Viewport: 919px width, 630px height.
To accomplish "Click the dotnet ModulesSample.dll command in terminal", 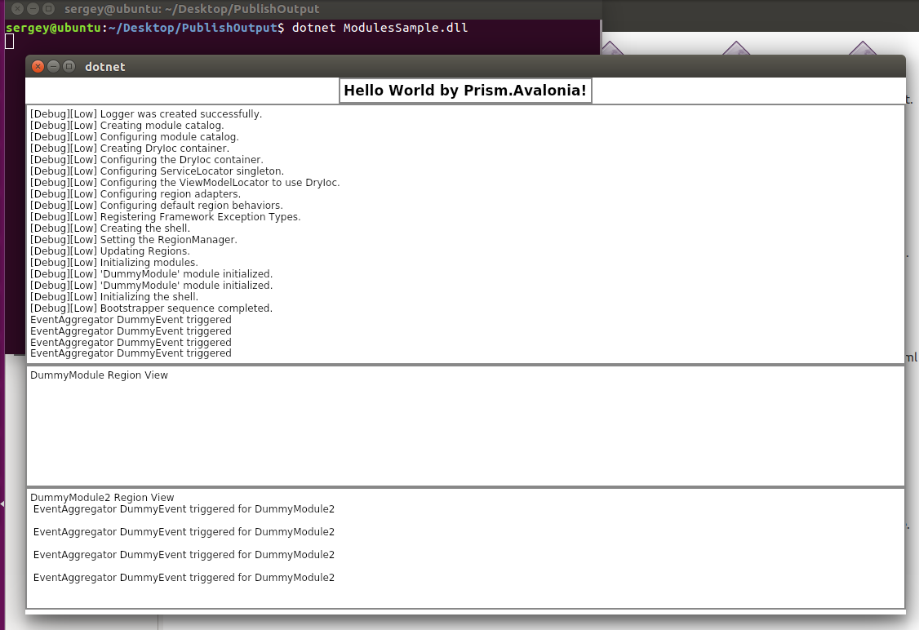I will point(380,28).
